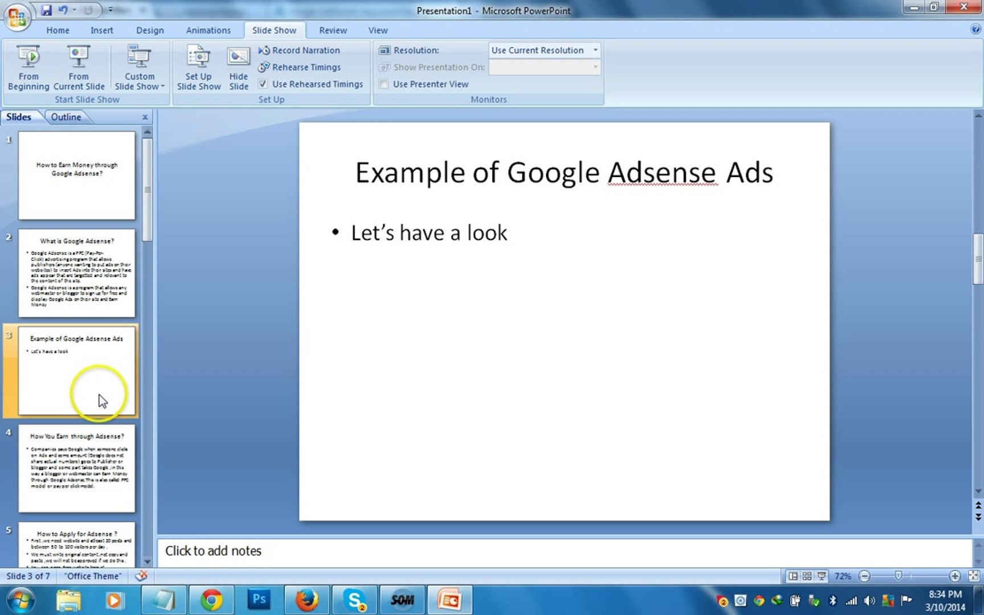984x615 pixels.
Task: Open the Use Current Resolution dropdown
Action: [x=595, y=50]
